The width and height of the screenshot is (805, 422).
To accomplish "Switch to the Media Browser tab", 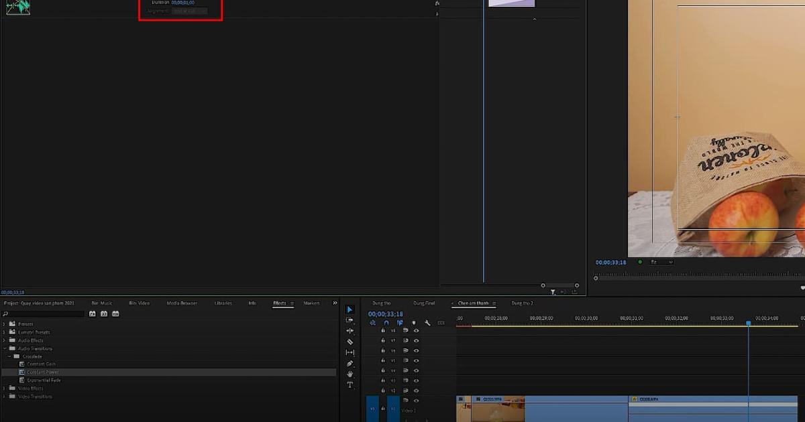I will [x=182, y=303].
